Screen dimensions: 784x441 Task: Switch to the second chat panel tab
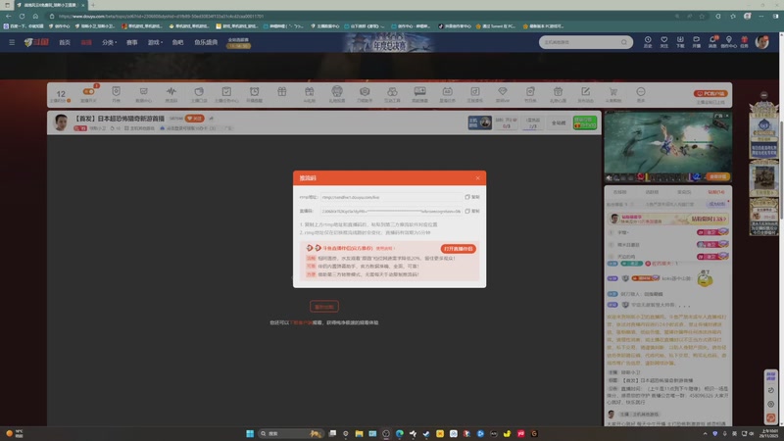click(652, 192)
